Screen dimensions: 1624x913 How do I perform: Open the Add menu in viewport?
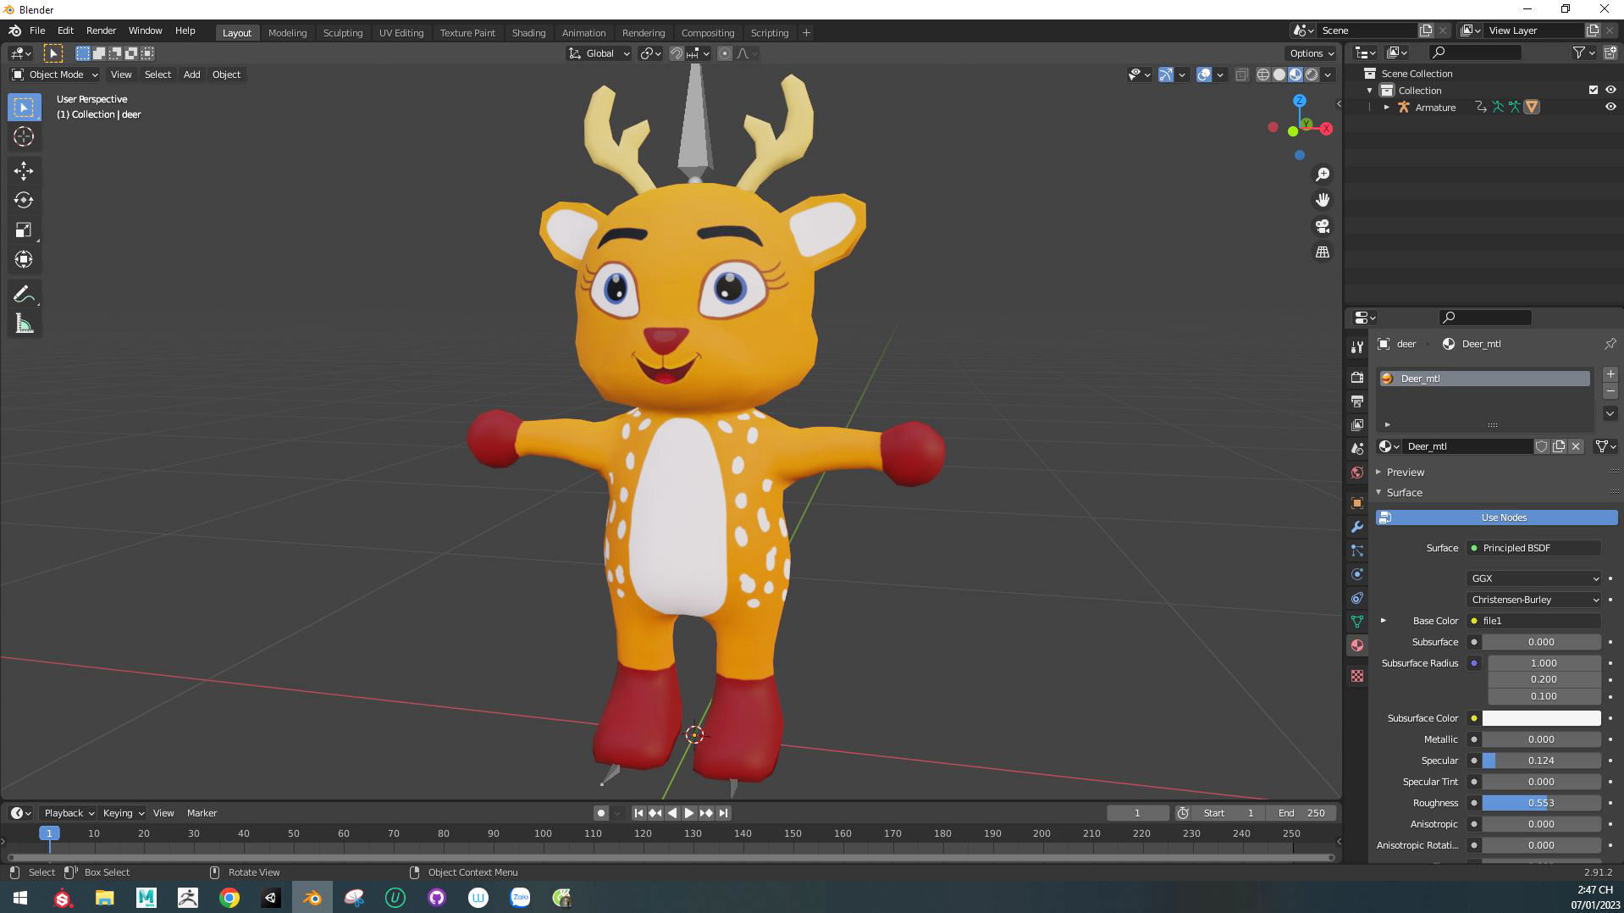pyautogui.click(x=191, y=75)
